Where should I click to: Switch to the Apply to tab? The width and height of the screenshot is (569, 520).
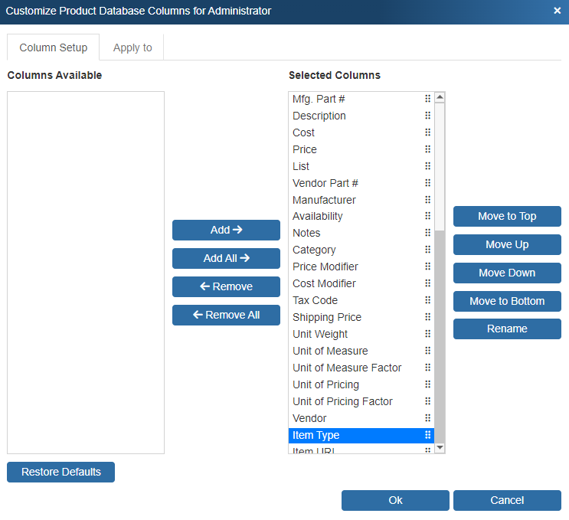[x=132, y=47]
